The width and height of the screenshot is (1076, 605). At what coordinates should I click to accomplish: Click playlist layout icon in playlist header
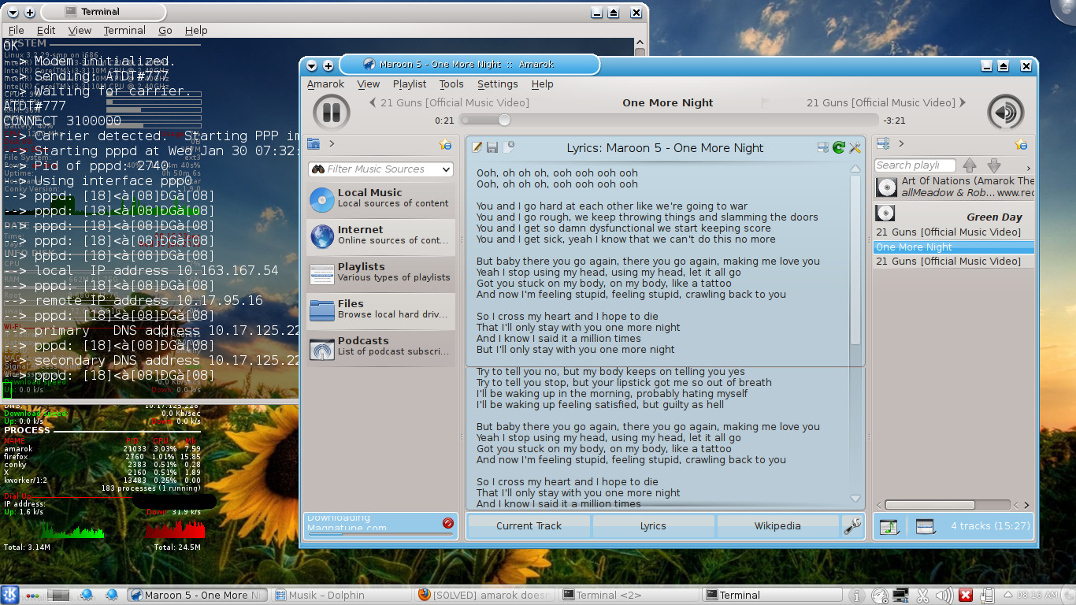(x=883, y=143)
